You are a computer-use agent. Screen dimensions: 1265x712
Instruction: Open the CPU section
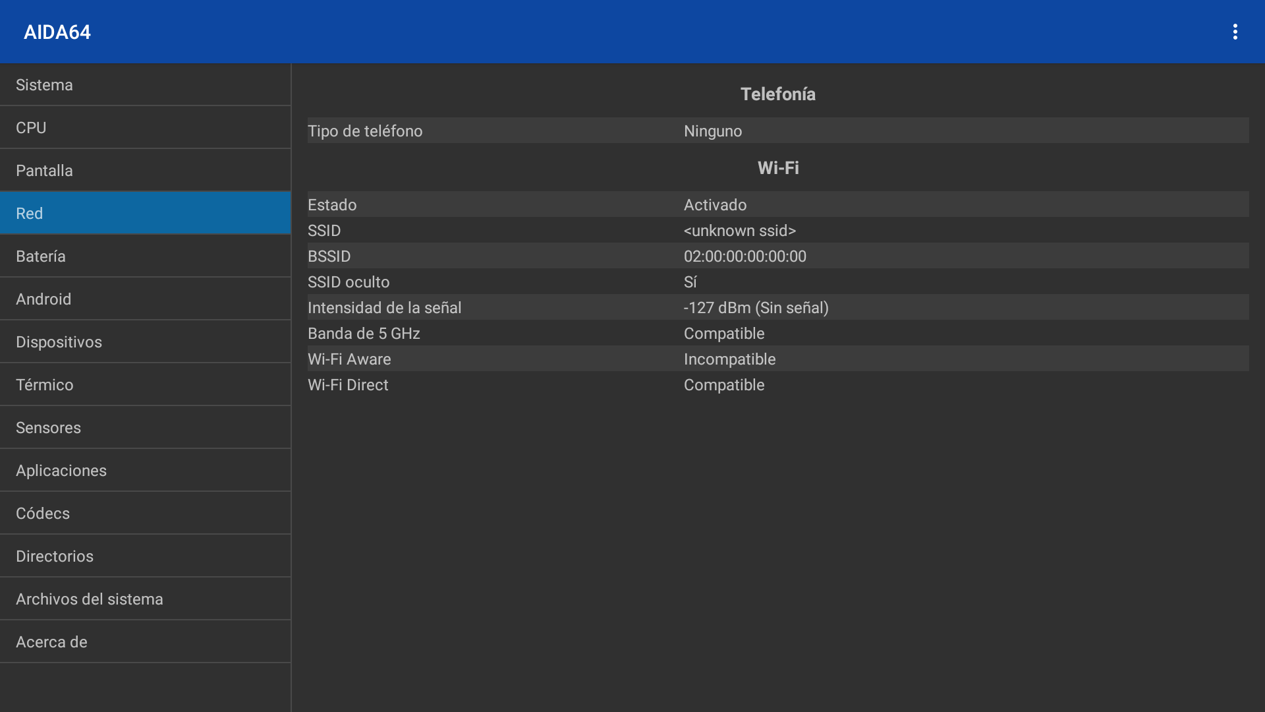pos(145,128)
